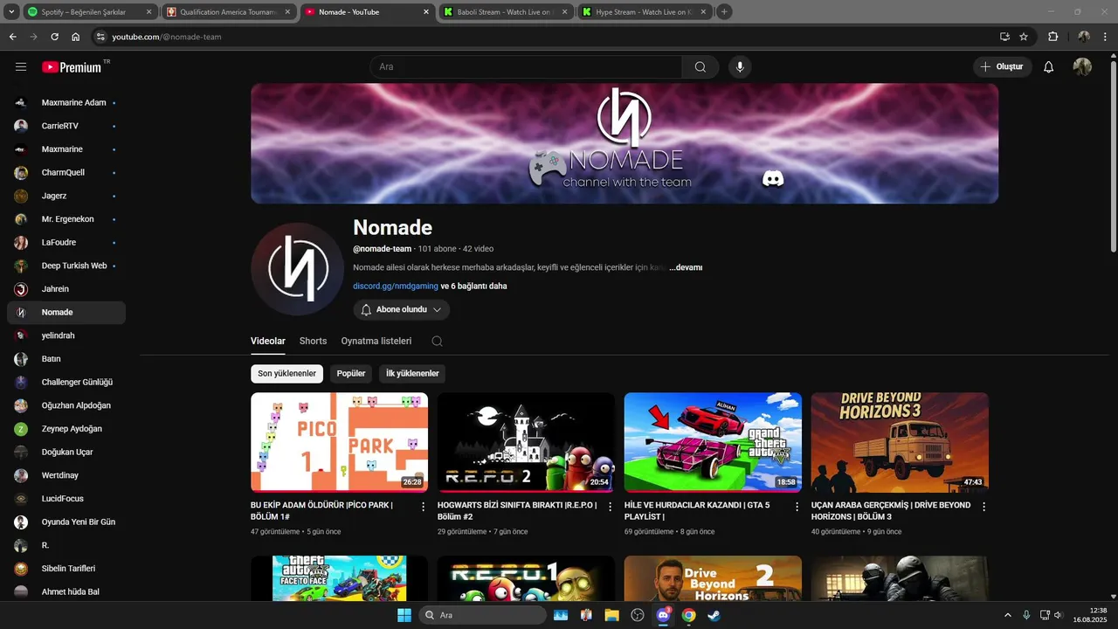Switch to Hype Stream browser tab
The image size is (1118, 629).
tap(645, 12)
